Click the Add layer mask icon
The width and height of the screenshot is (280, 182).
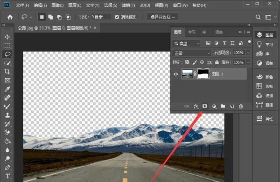[x=205, y=106]
